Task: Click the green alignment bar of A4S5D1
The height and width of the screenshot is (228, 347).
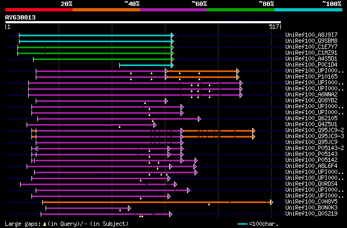Action: pos(102,59)
